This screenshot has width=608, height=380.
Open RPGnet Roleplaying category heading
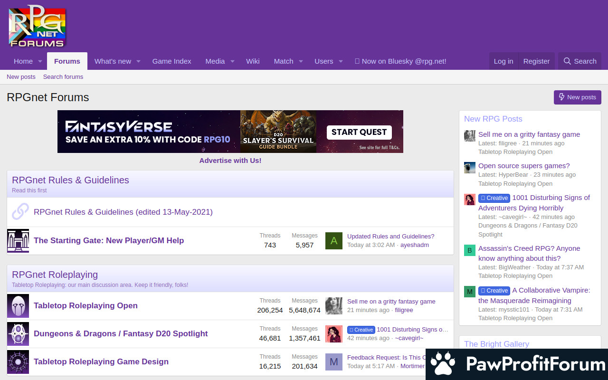55,275
